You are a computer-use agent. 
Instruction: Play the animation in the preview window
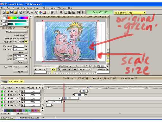(x=69, y=69)
